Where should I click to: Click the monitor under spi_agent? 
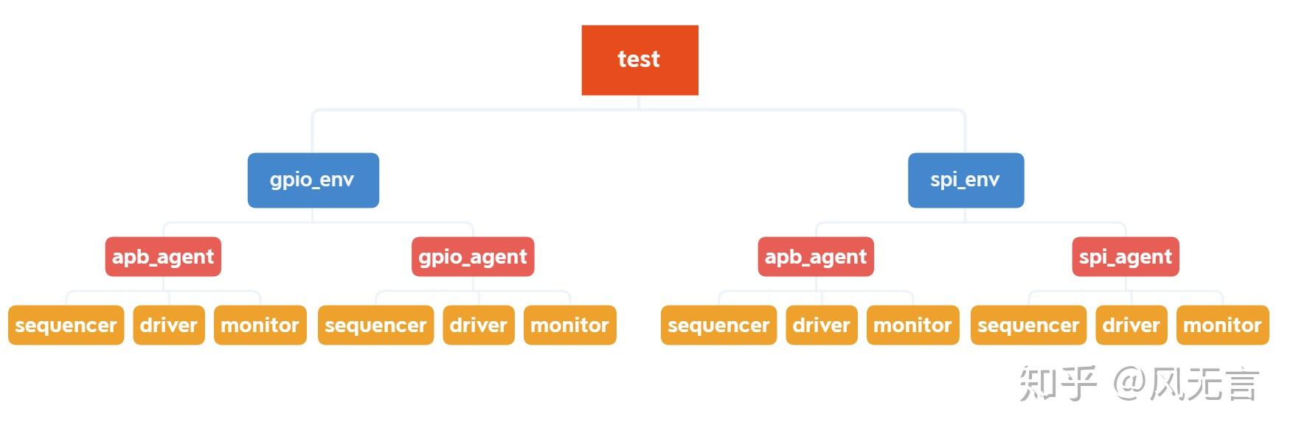pos(1222,325)
